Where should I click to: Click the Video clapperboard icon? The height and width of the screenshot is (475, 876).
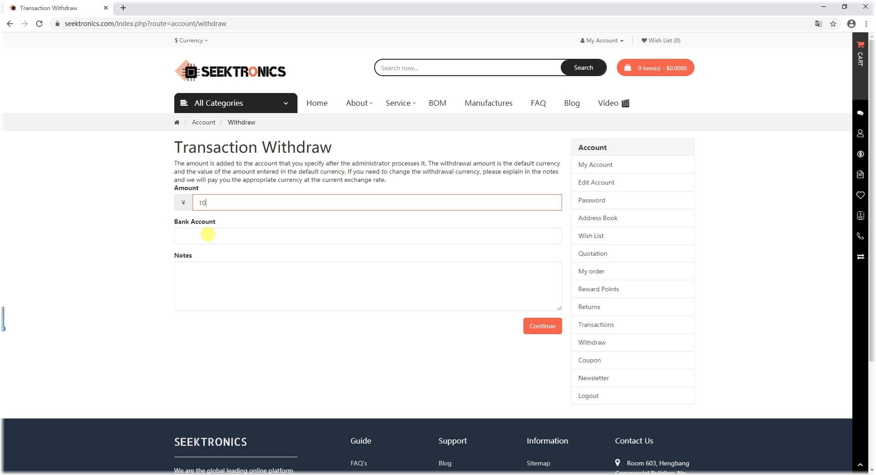[626, 103]
